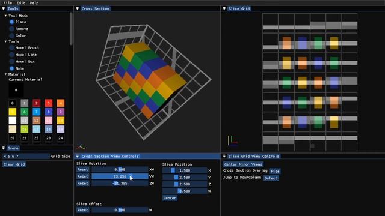Screen dimensions: 385x216
Task: Choose the Color tool mode
Action: tap(11, 35)
